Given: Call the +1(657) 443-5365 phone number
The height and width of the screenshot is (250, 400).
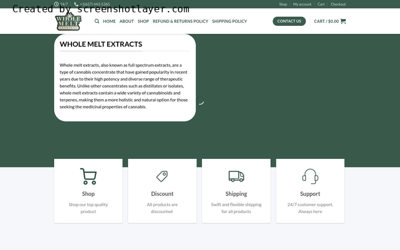Looking at the screenshot, I should (x=95, y=4).
